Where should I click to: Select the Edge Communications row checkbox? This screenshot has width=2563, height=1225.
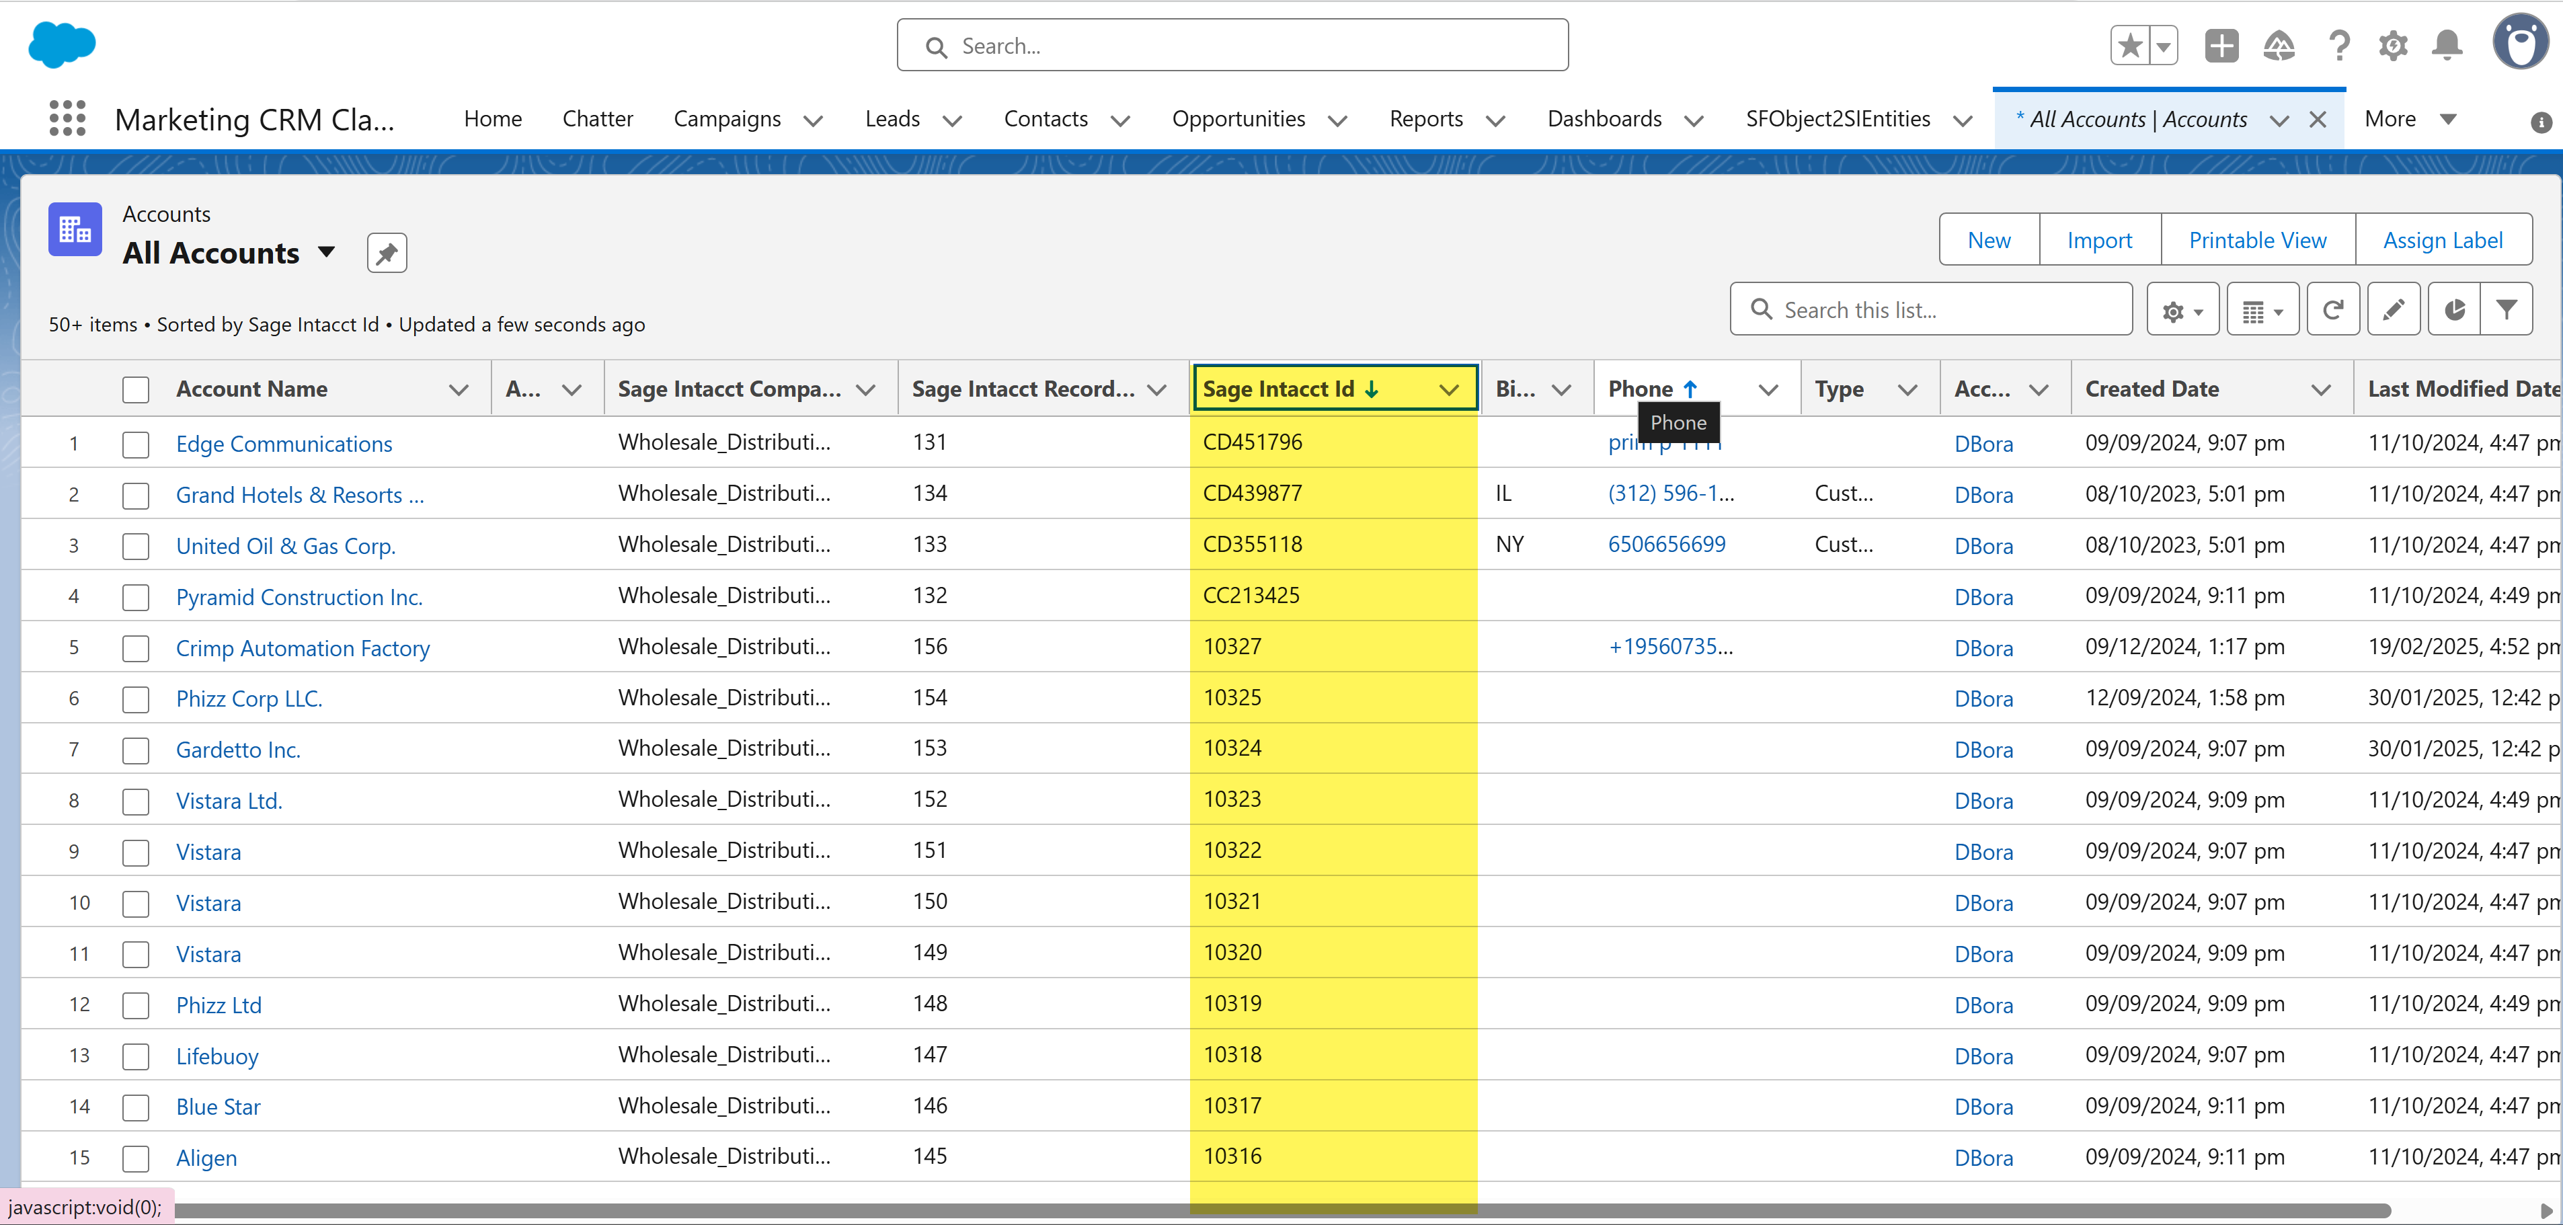tap(135, 444)
